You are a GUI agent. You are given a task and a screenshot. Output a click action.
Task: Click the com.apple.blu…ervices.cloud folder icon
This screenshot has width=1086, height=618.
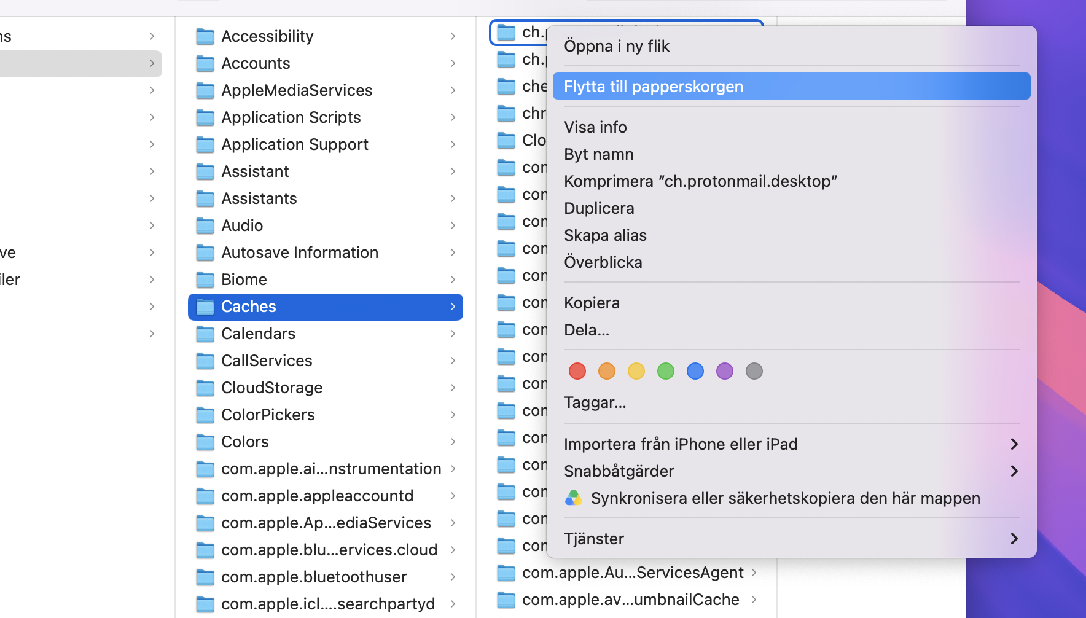tap(205, 550)
